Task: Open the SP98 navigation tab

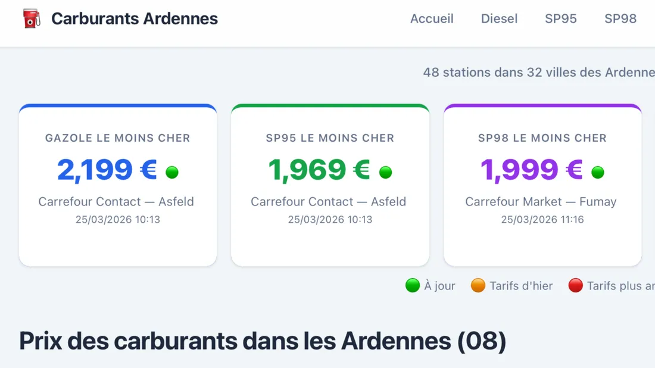Action: pos(620,18)
